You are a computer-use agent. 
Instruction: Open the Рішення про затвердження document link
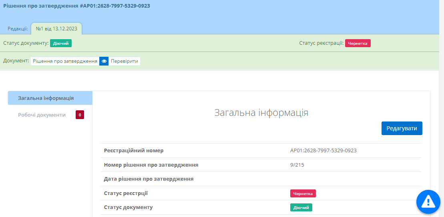[x=65, y=61]
